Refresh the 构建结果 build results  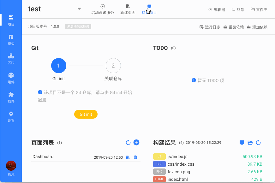coord(258,143)
